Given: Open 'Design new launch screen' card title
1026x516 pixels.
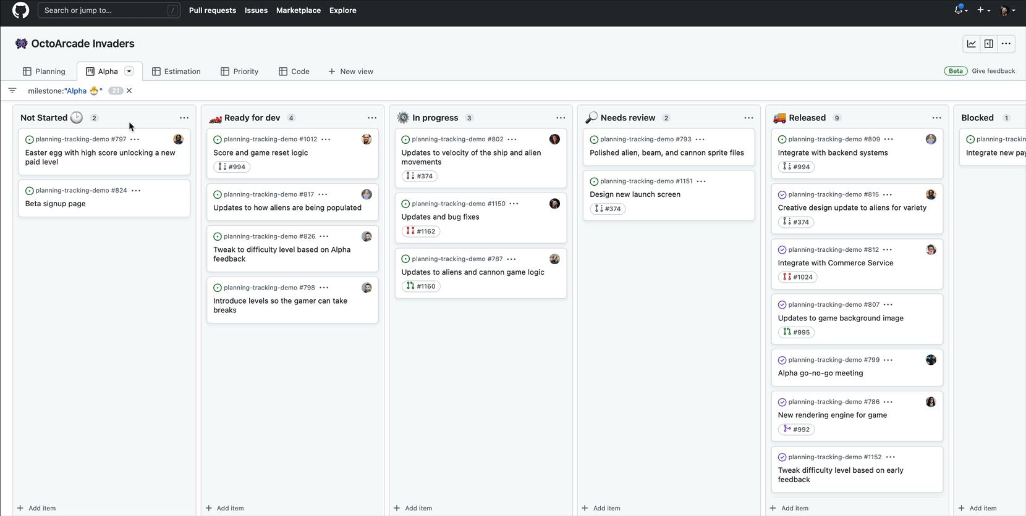Looking at the screenshot, I should coord(635,194).
